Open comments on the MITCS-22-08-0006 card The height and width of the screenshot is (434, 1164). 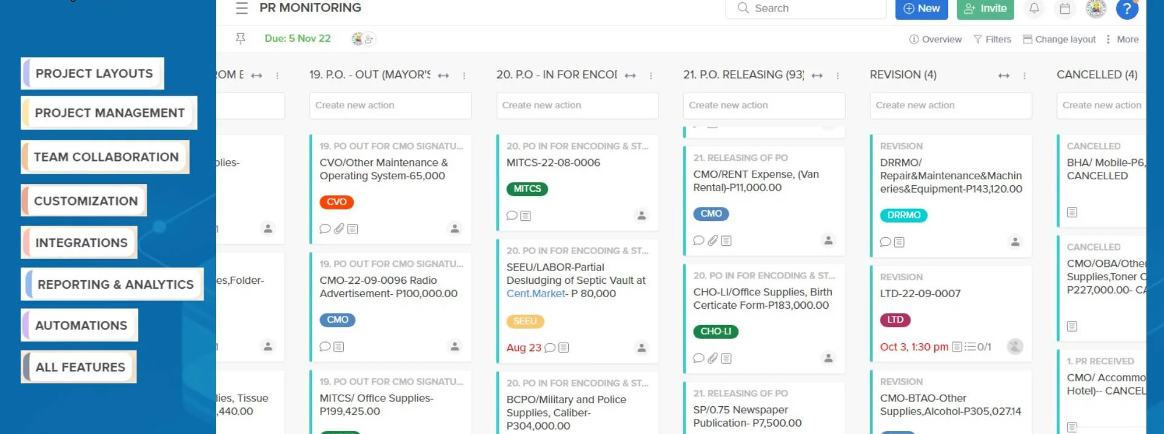tap(512, 215)
